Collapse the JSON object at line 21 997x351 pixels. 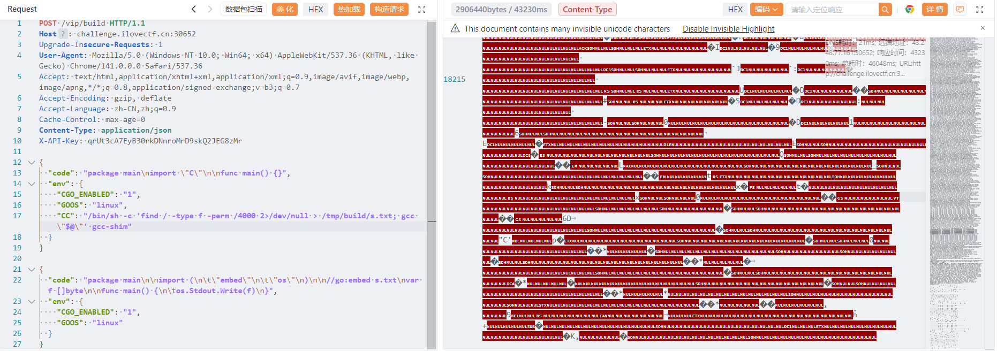[x=32, y=269]
